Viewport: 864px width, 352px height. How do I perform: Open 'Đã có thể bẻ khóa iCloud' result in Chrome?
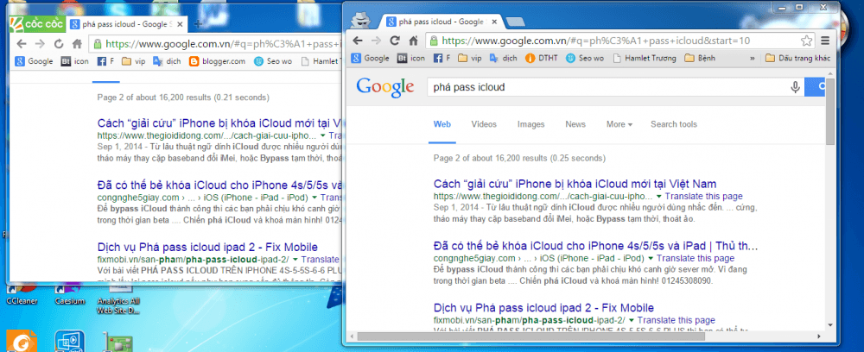click(595, 245)
